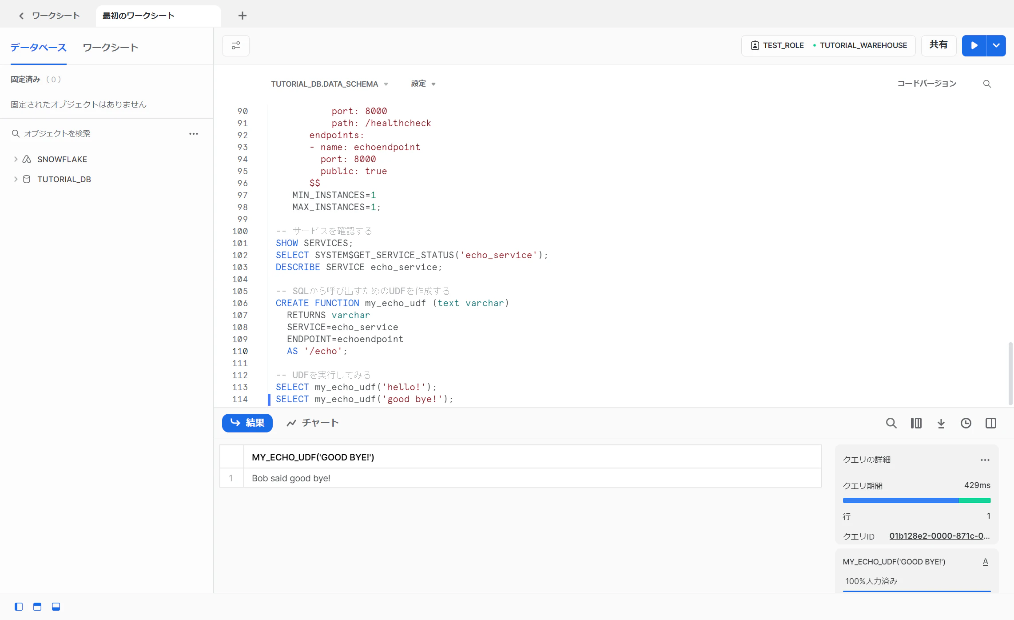Expand the TUTORIAL_DB database tree

pos(16,179)
